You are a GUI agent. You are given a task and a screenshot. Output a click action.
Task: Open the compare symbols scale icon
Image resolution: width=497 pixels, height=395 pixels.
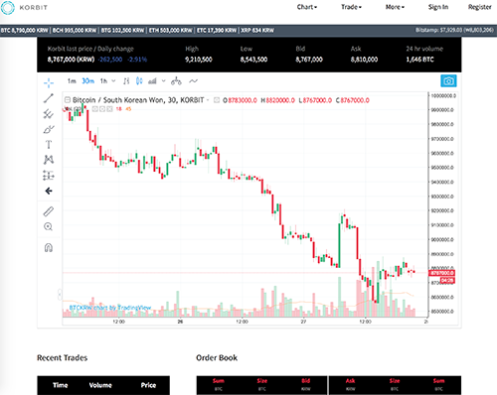[176, 81]
